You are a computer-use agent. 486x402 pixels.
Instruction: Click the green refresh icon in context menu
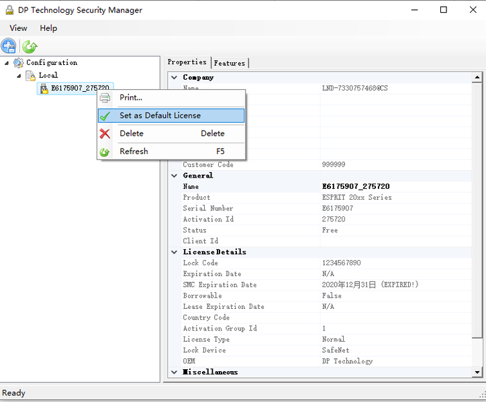coord(105,152)
